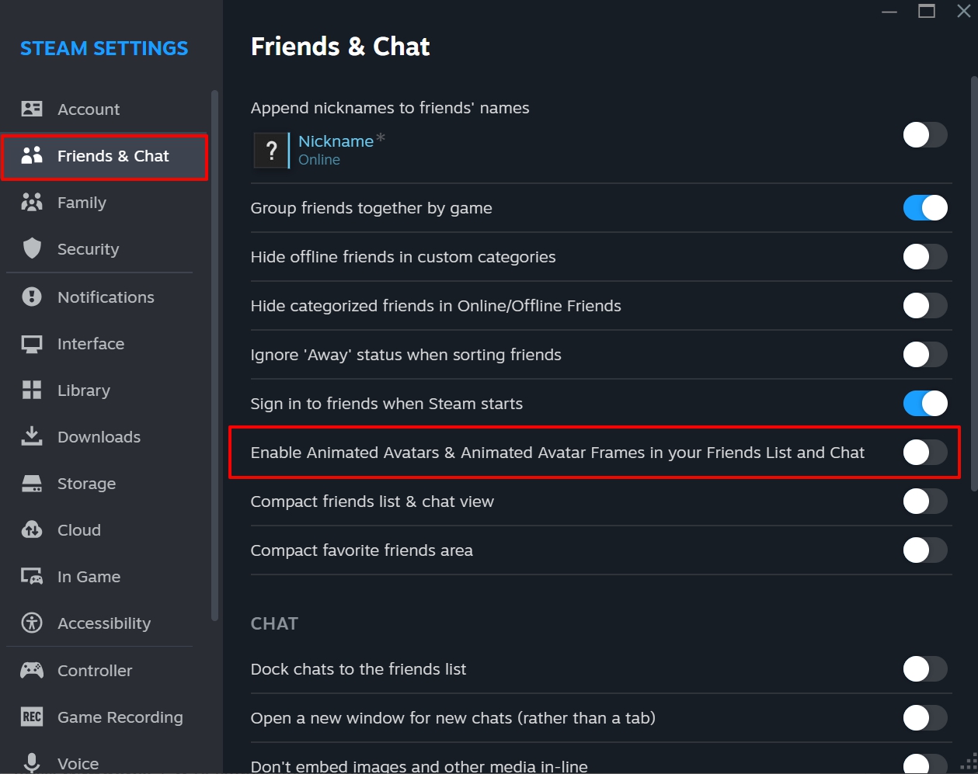The image size is (978, 774).
Task: Select the Account sidebar icon
Action: 32,109
